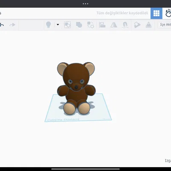Viewport: 171px width, 171px height.
Task: Click the Align tool icon
Action: 102,25
